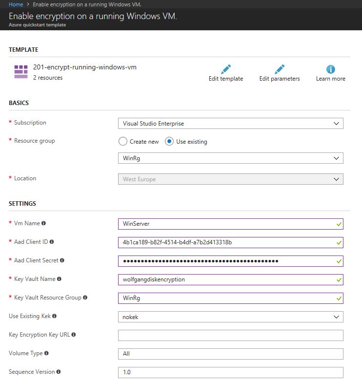362x385 pixels.
Task: Click the green validation checkmark in Vm Name
Action: pos(339,224)
